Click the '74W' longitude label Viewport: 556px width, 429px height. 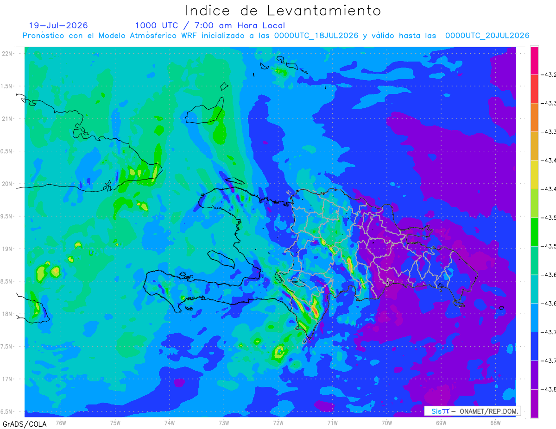pyautogui.click(x=169, y=423)
